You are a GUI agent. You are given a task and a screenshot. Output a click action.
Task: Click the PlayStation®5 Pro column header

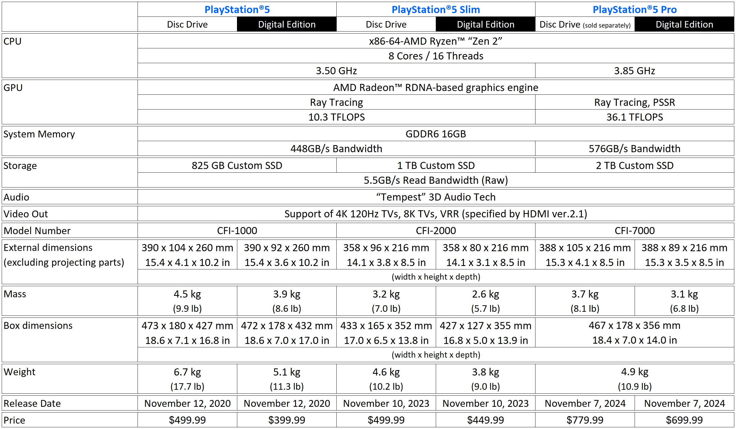[635, 9]
